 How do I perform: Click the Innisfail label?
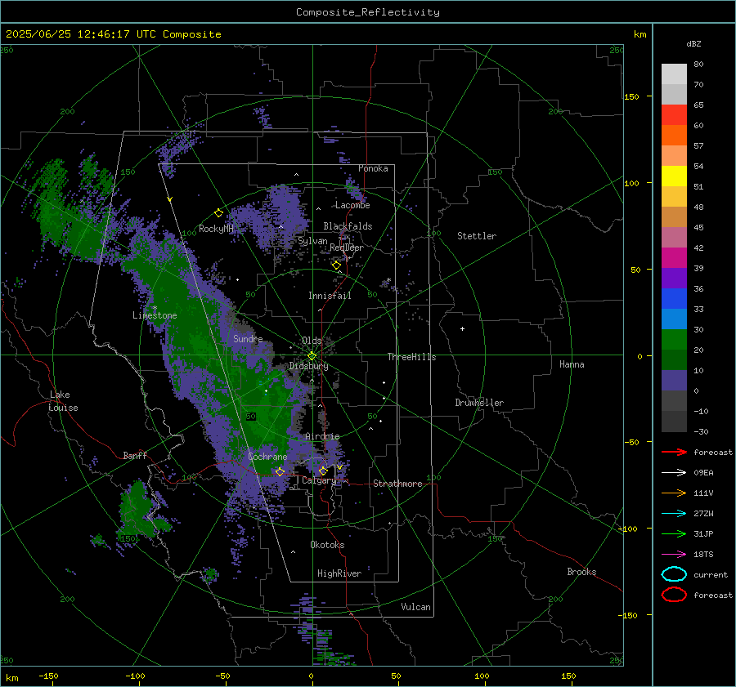[330, 296]
